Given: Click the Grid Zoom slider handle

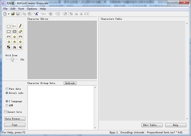Looking at the screenshot, I should click(12, 59).
